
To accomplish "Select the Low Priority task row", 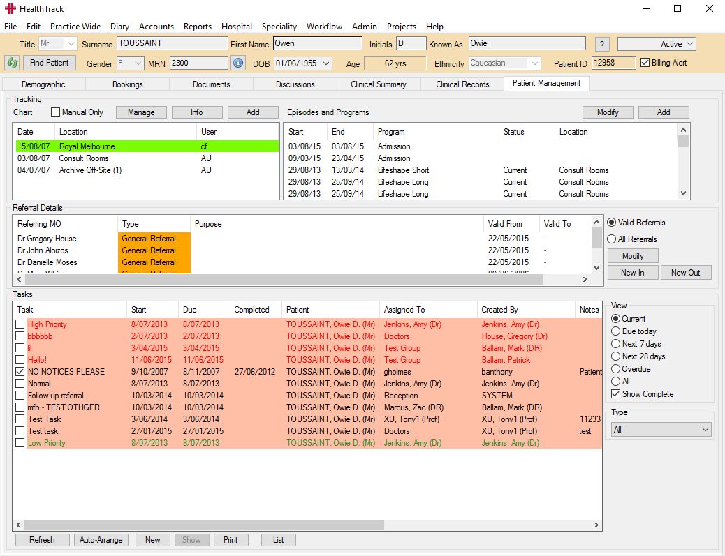I will click(x=307, y=443).
